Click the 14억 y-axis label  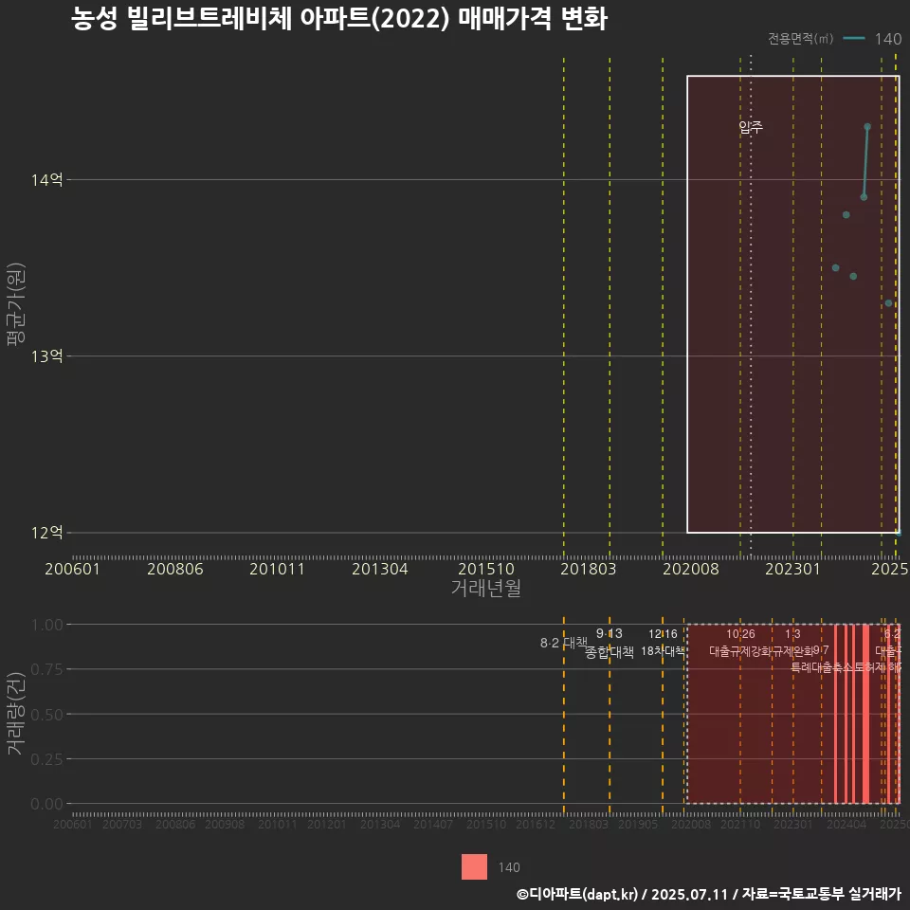coord(47,180)
